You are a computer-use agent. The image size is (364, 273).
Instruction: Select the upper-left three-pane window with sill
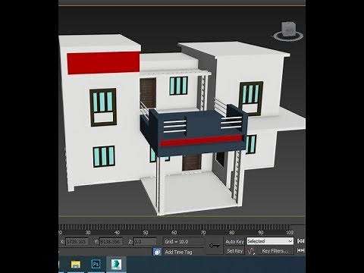[x=103, y=107]
